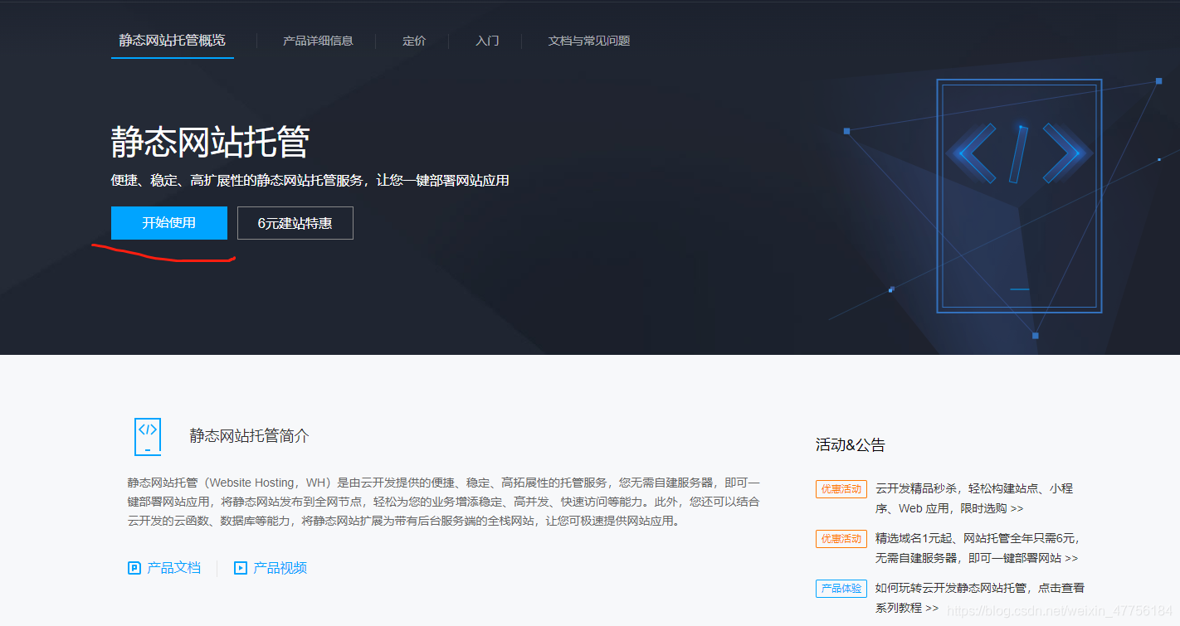This screenshot has height=626, width=1180.
Task: 点击「活动&公告」标题区域
Action: [850, 444]
